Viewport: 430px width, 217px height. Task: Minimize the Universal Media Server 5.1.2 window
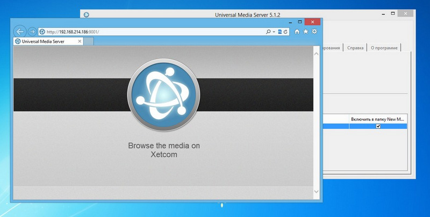[384, 14]
